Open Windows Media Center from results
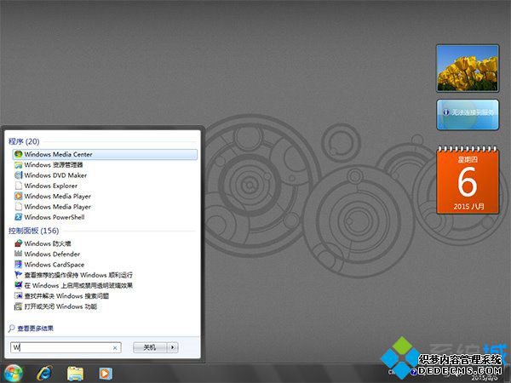This screenshot has width=511, height=383. (105, 154)
